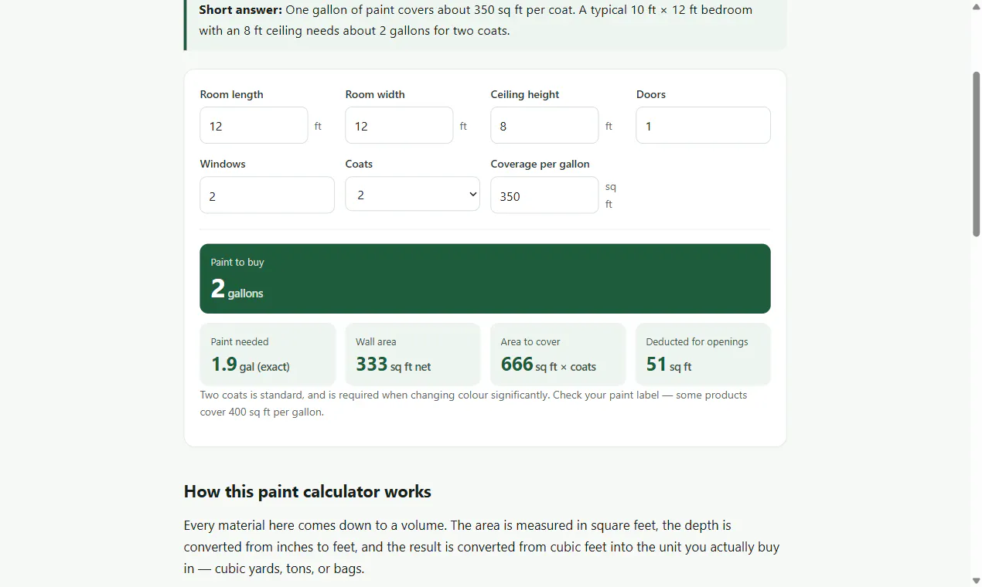Click the 'Paint to buy' caption
Image resolution: width=982 pixels, height=587 pixels.
[237, 263]
